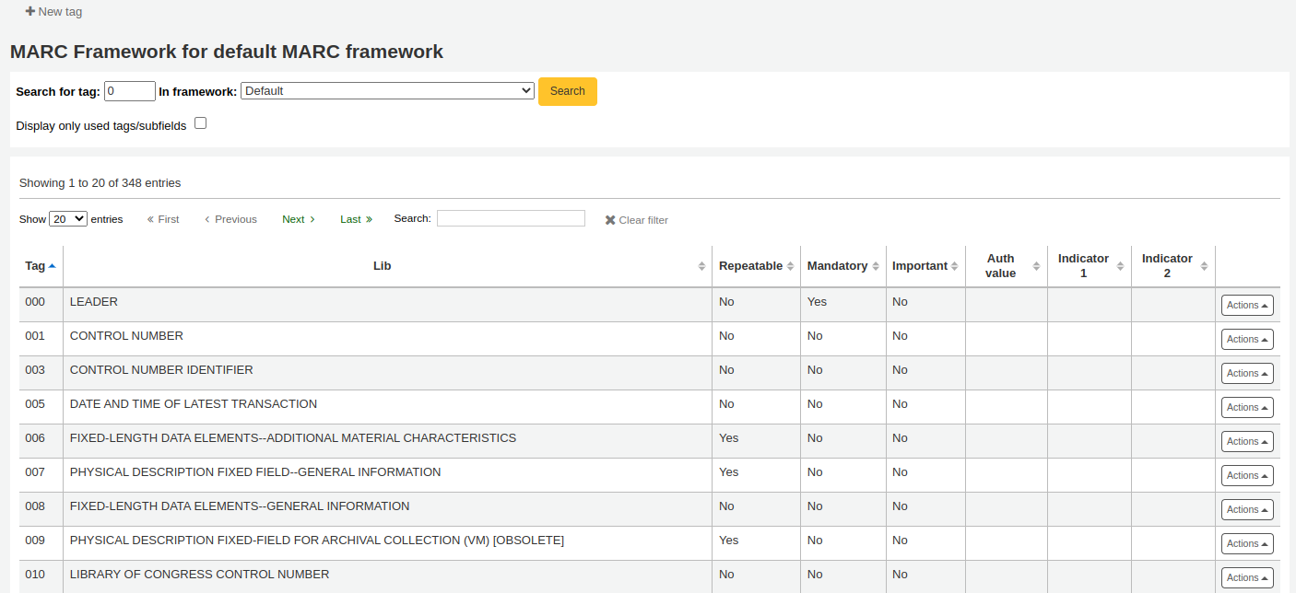Click the tag 003 cell

(41, 373)
